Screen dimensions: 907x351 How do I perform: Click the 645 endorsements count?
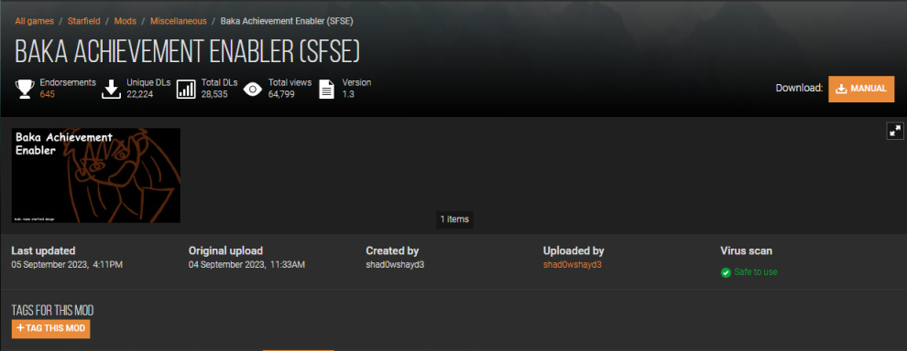tap(48, 94)
